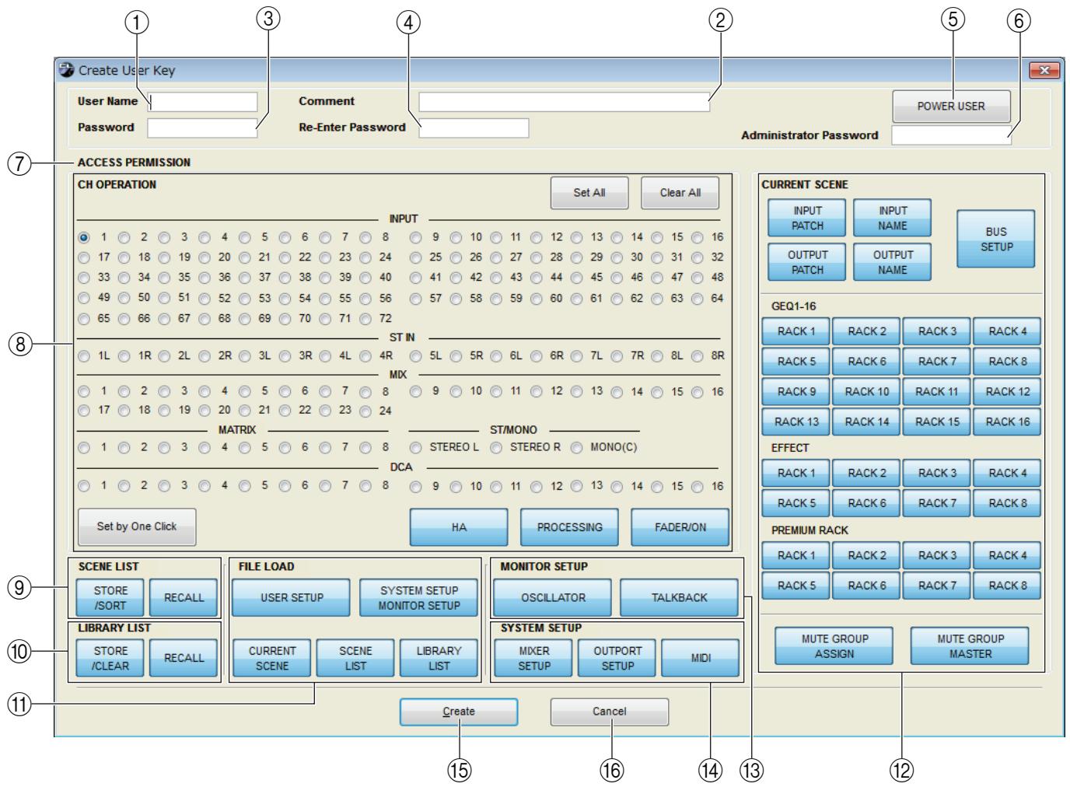The width and height of the screenshot is (1070, 787).
Task: Toggle the BUS SETUP button
Action: click(996, 239)
